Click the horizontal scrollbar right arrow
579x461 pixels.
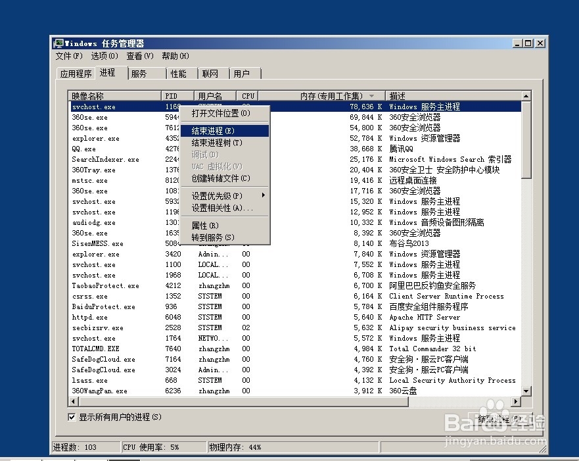(x=516, y=402)
